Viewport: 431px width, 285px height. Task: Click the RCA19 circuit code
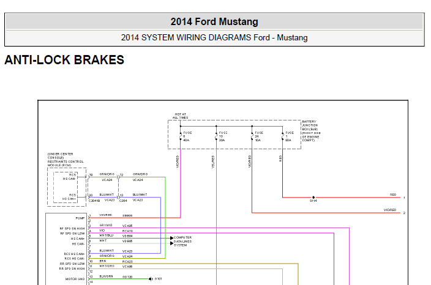tap(127, 231)
